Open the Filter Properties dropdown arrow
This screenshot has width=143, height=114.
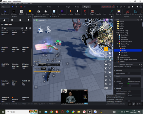point(142,67)
